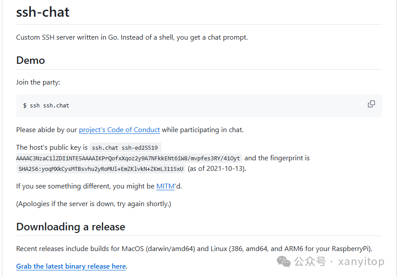Click the '$ ssh ssh.chat' code text

[46, 106]
